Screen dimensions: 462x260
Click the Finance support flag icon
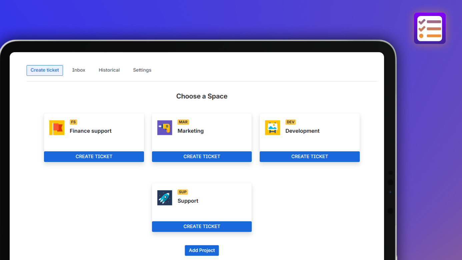[x=57, y=128]
